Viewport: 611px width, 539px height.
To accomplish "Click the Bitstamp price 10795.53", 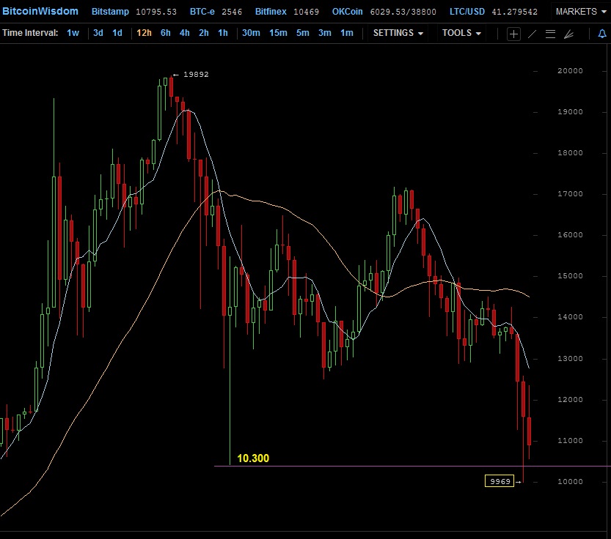I will pos(156,12).
